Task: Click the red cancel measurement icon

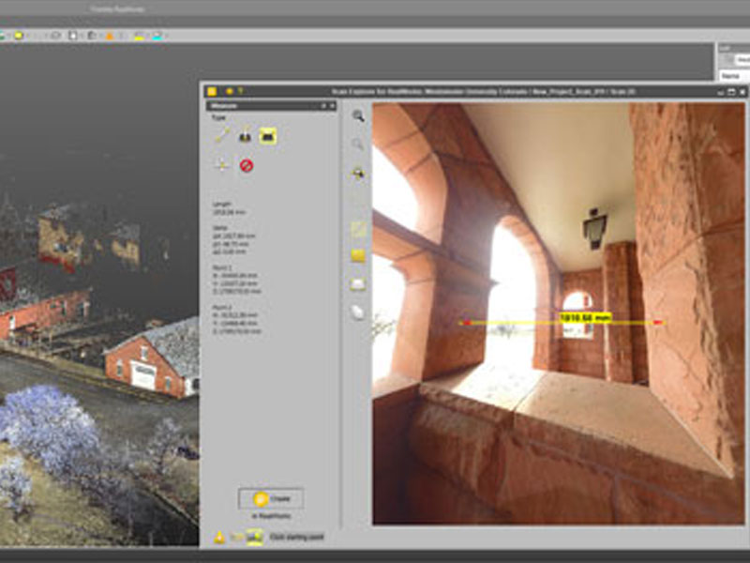Action: pyautogui.click(x=246, y=165)
